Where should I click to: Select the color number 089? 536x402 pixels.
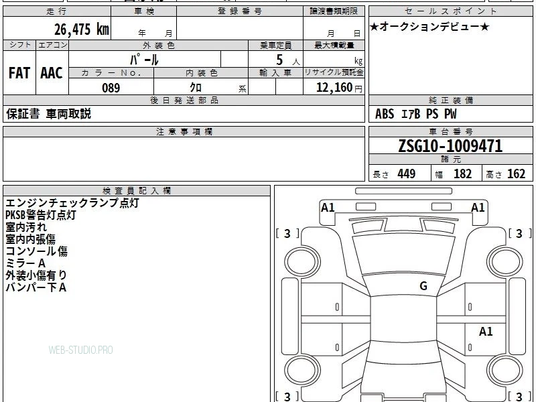point(111,88)
